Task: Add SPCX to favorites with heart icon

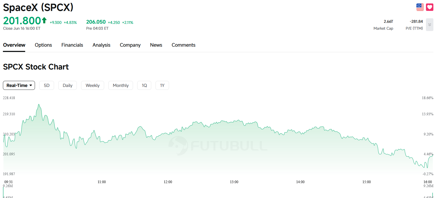Action: (430, 7)
